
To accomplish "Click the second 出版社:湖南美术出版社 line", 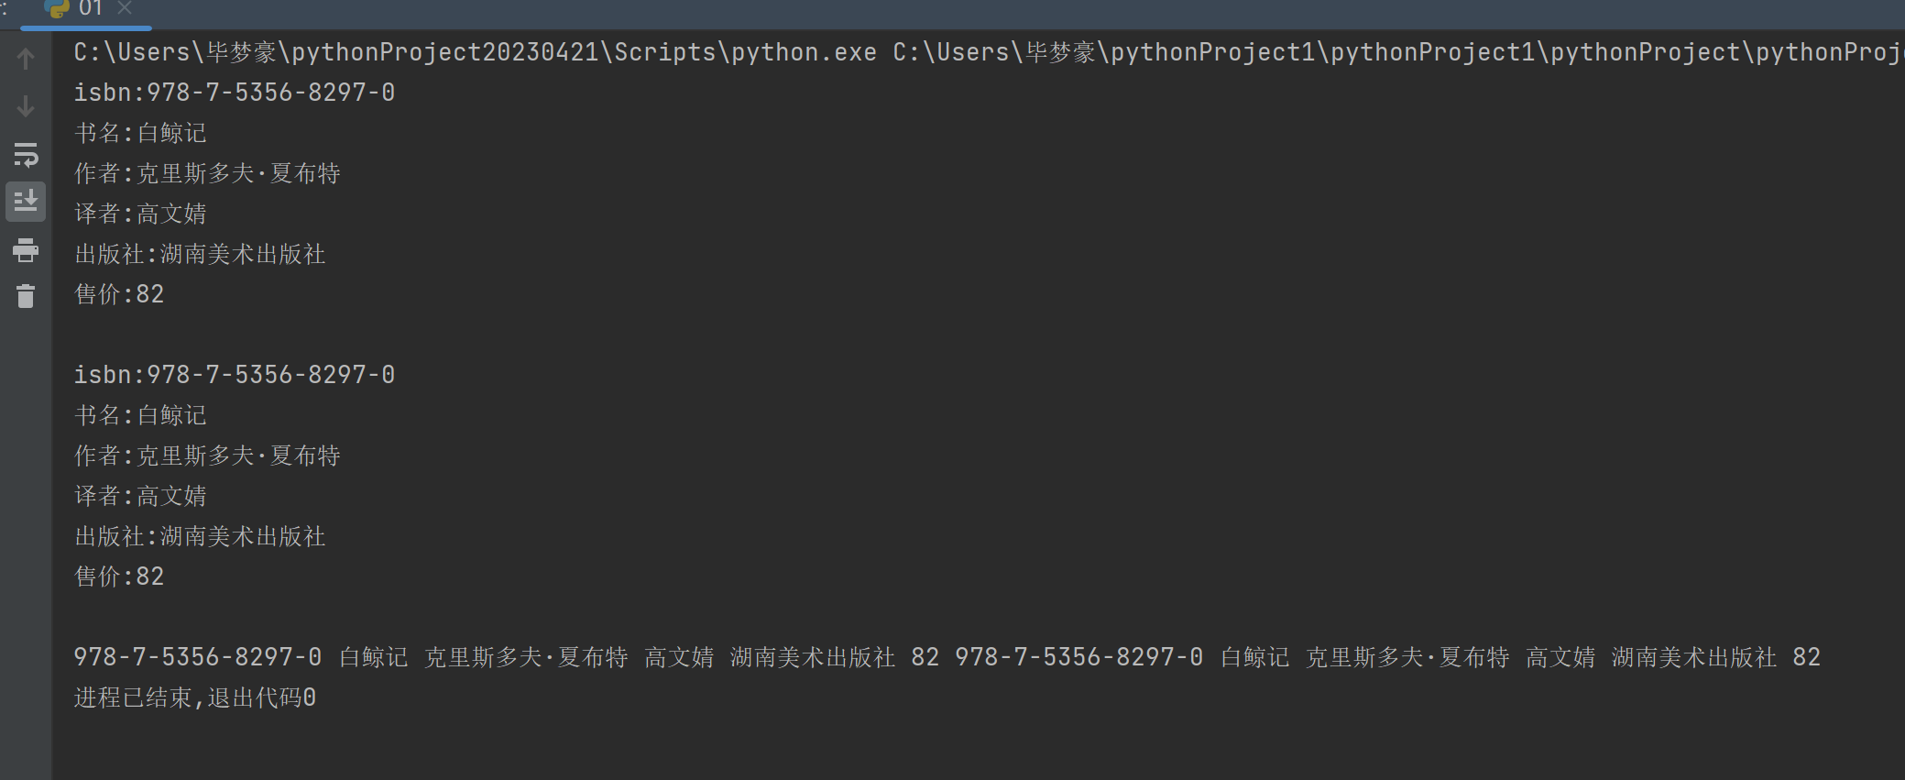I will (x=200, y=536).
